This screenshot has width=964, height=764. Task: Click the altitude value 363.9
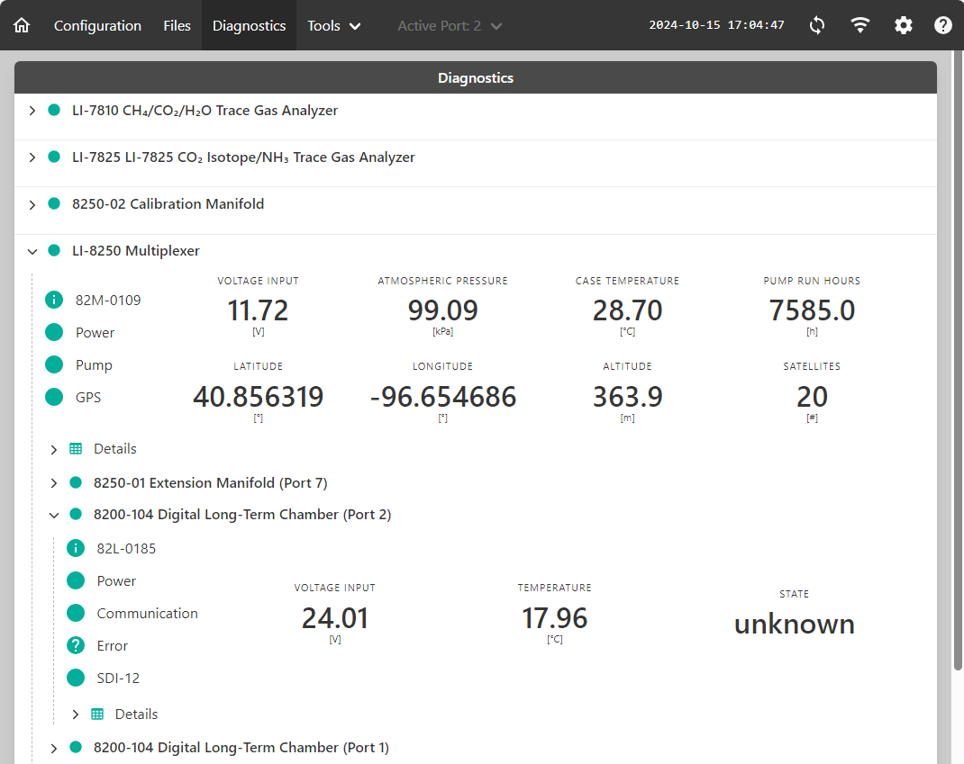pyautogui.click(x=627, y=397)
